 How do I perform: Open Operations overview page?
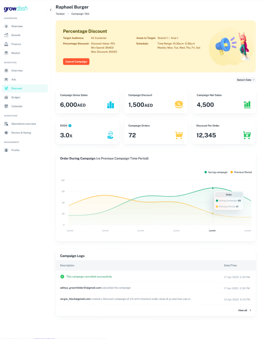tap(24, 124)
